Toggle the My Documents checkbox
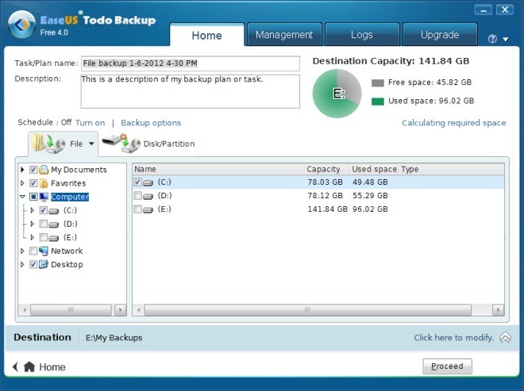Screen dimensions: 524x391 [33, 170]
